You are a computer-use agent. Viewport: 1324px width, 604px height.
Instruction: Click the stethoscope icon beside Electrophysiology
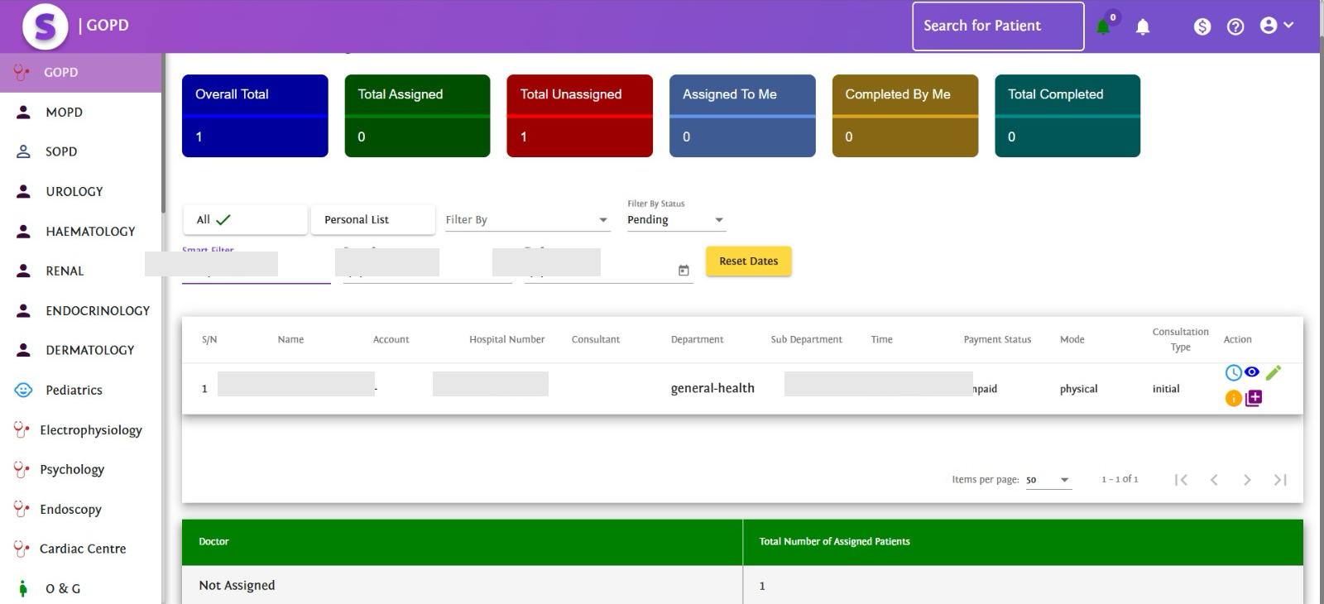pos(22,430)
